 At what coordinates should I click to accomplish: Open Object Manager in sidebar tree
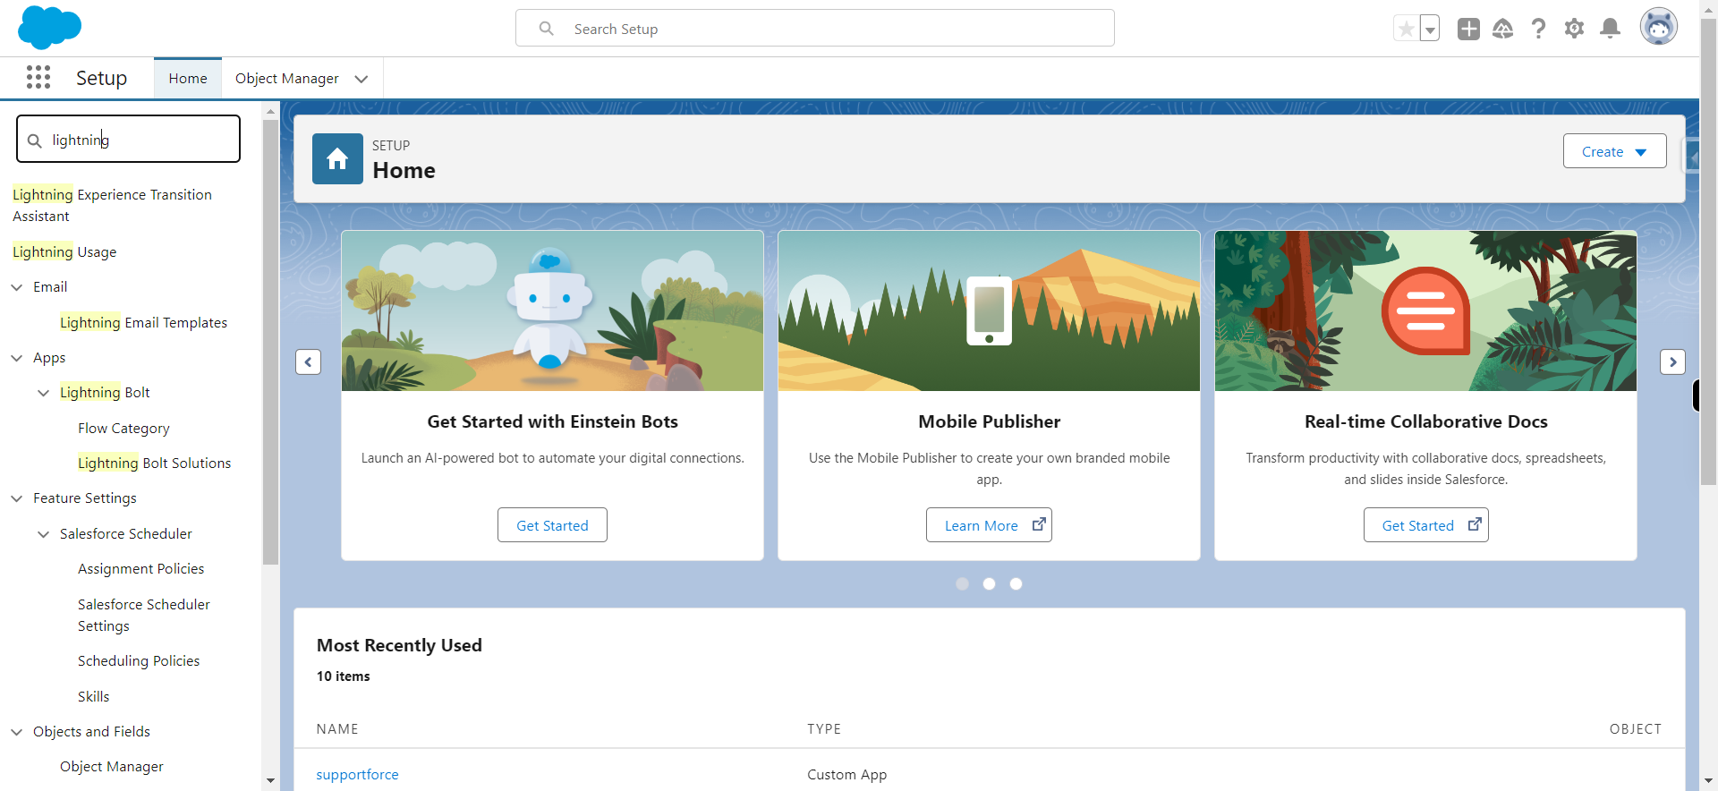(x=112, y=766)
